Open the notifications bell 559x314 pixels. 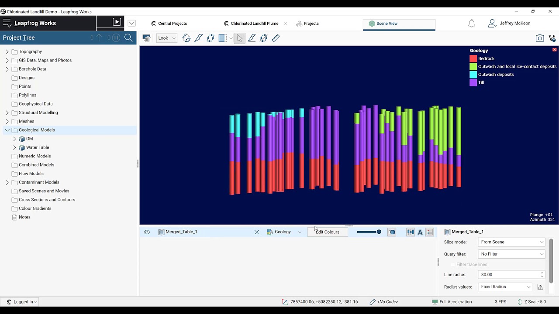[472, 24]
